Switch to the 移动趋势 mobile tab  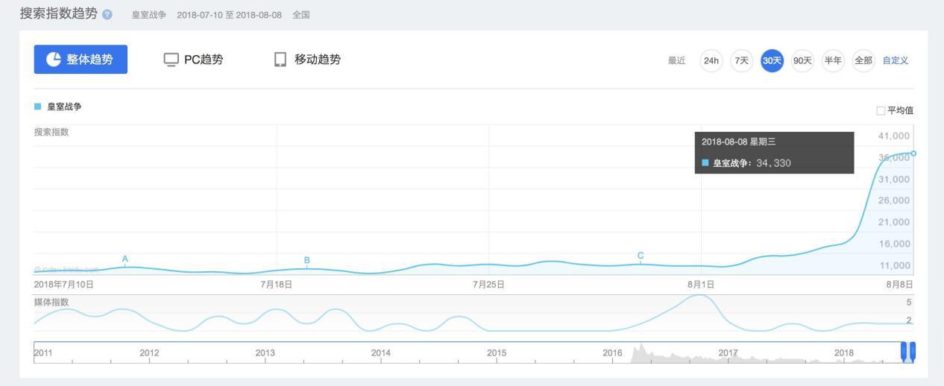point(307,60)
